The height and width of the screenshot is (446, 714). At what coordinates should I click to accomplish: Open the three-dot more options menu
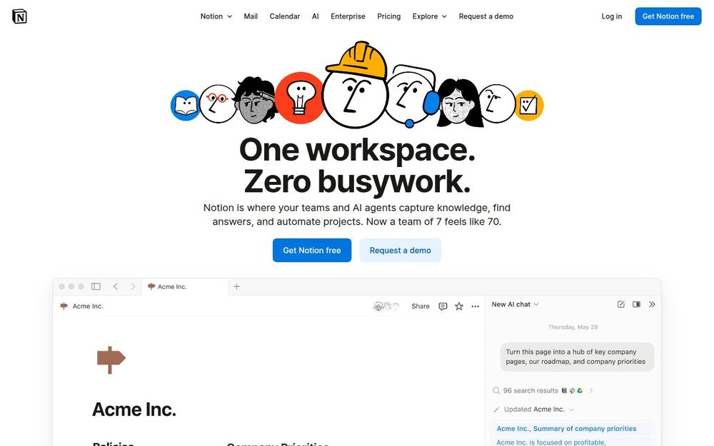476,306
